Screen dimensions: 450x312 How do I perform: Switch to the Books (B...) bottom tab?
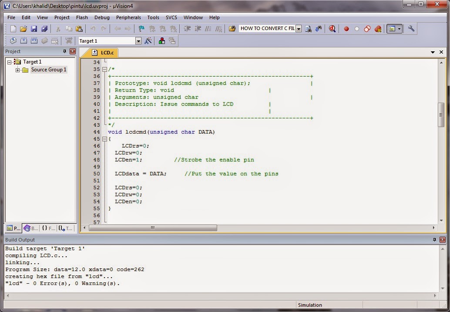(31, 228)
